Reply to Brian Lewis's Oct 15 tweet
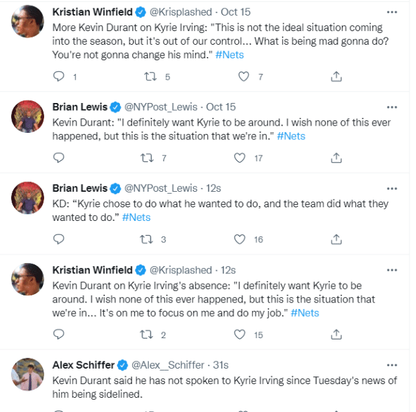 tap(59, 157)
